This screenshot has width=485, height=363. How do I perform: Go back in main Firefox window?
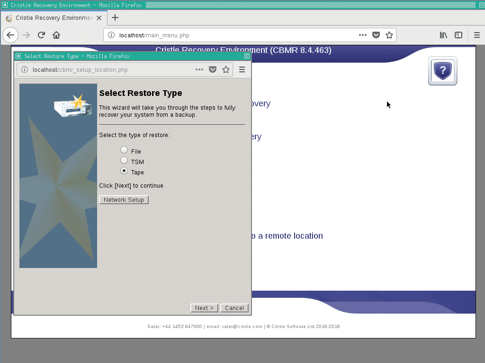coord(10,35)
